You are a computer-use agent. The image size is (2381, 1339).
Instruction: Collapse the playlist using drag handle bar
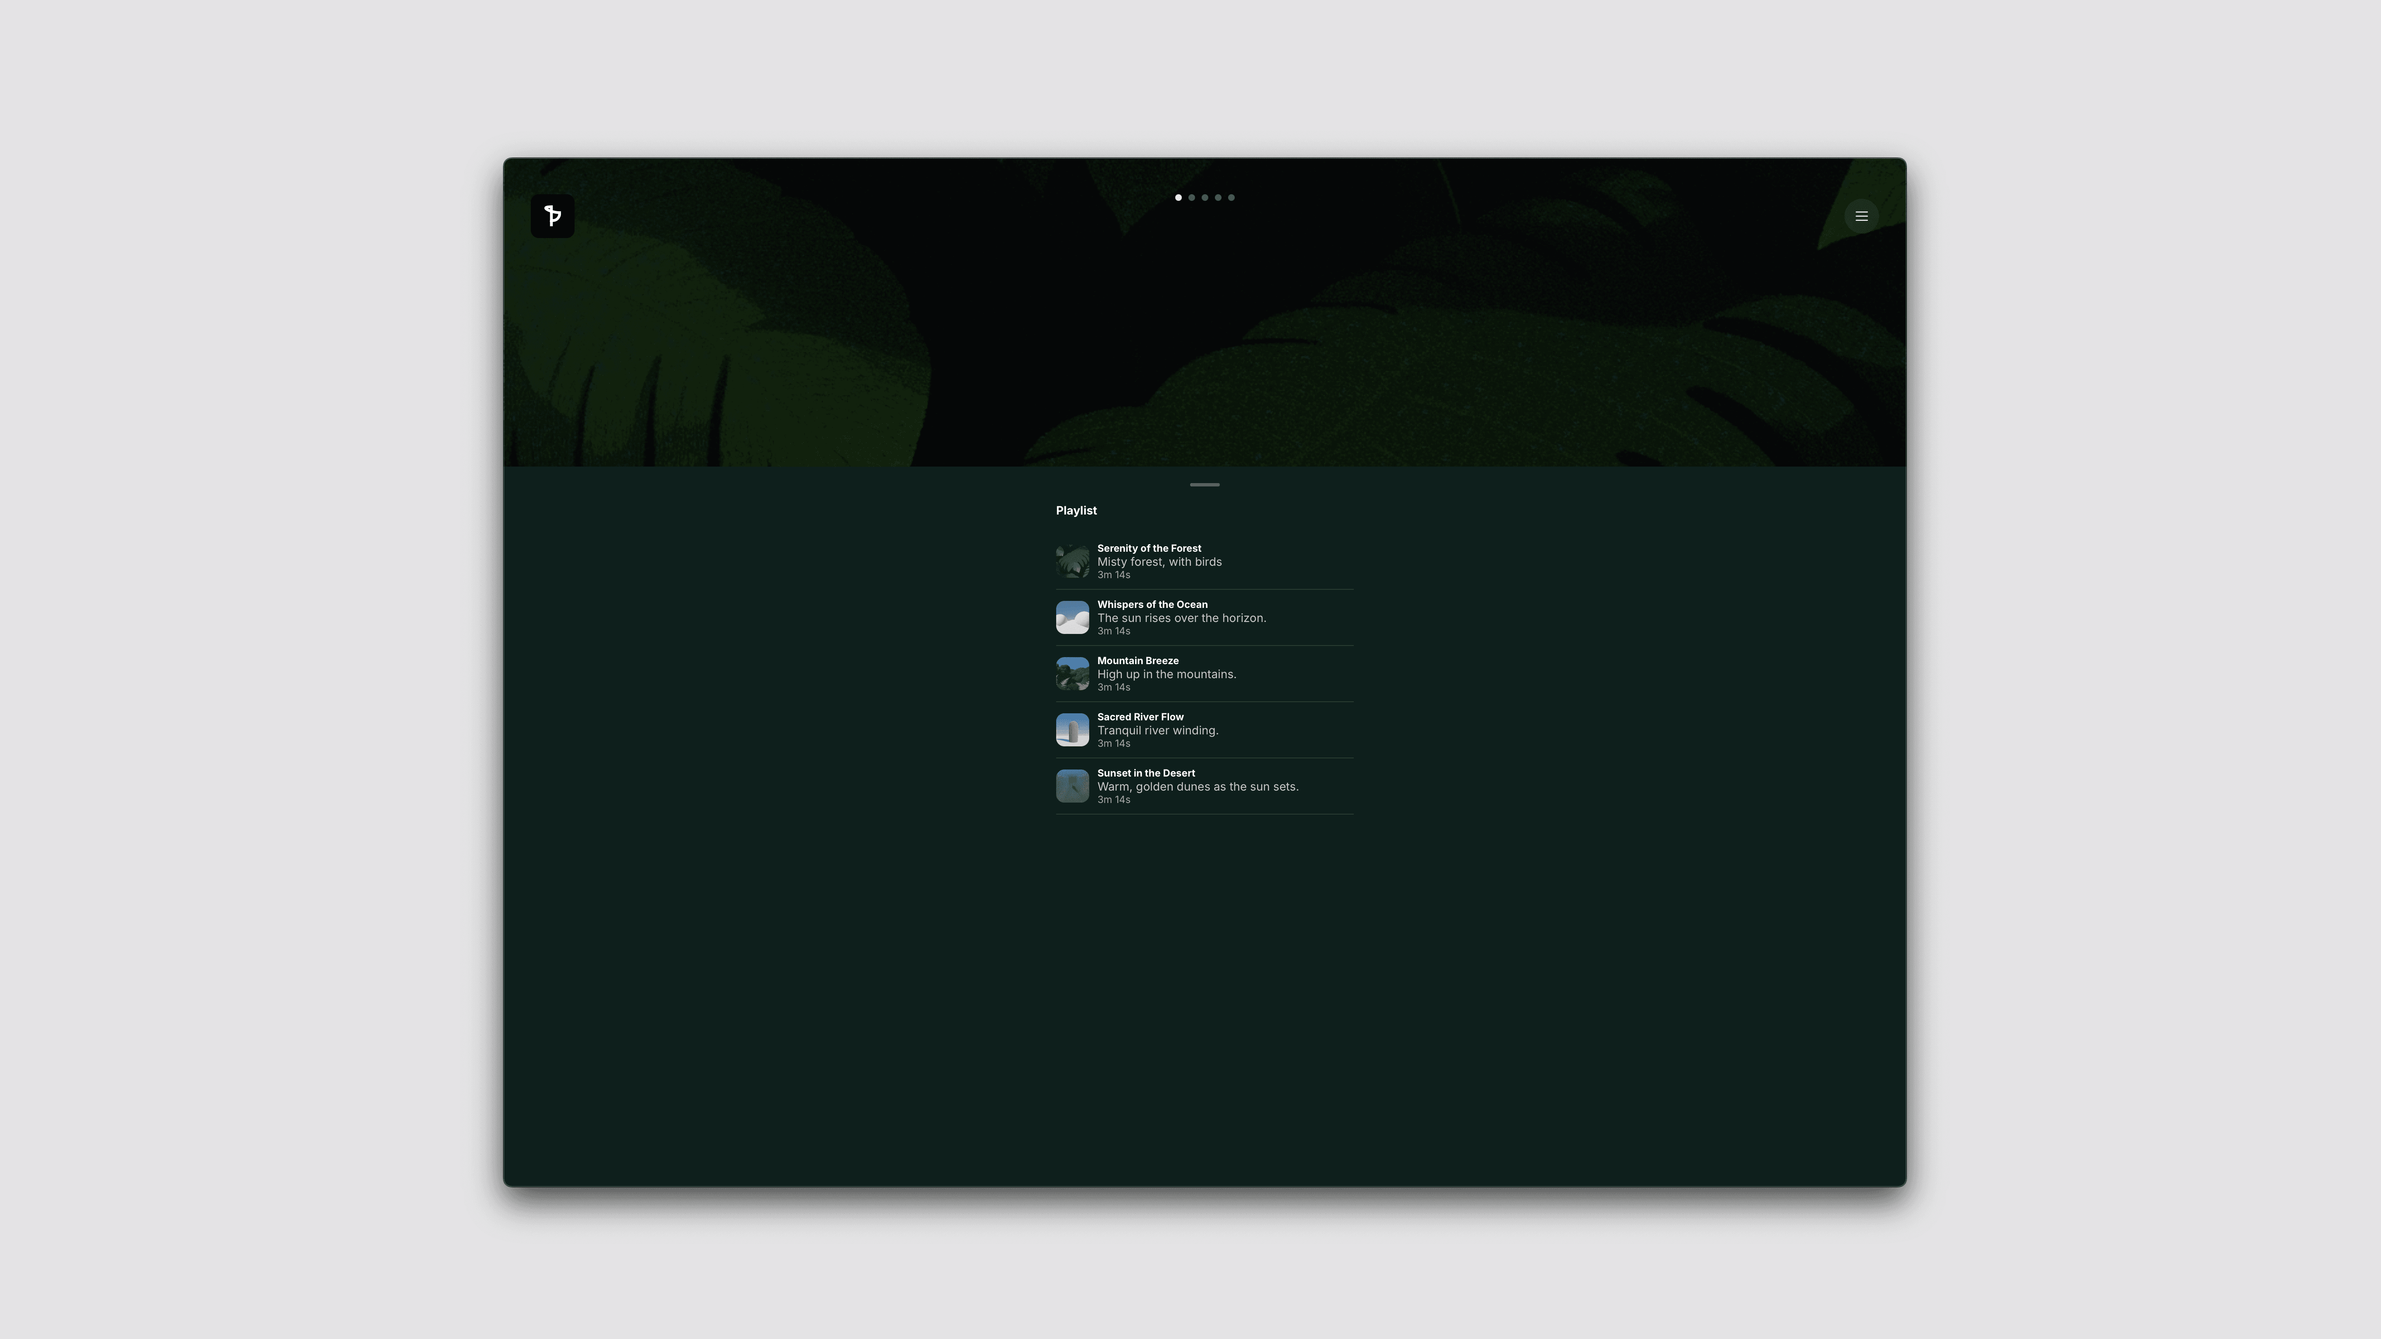tap(1205, 484)
